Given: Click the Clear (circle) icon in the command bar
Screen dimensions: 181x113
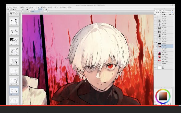Looking at the screenshot, I should [23, 10].
